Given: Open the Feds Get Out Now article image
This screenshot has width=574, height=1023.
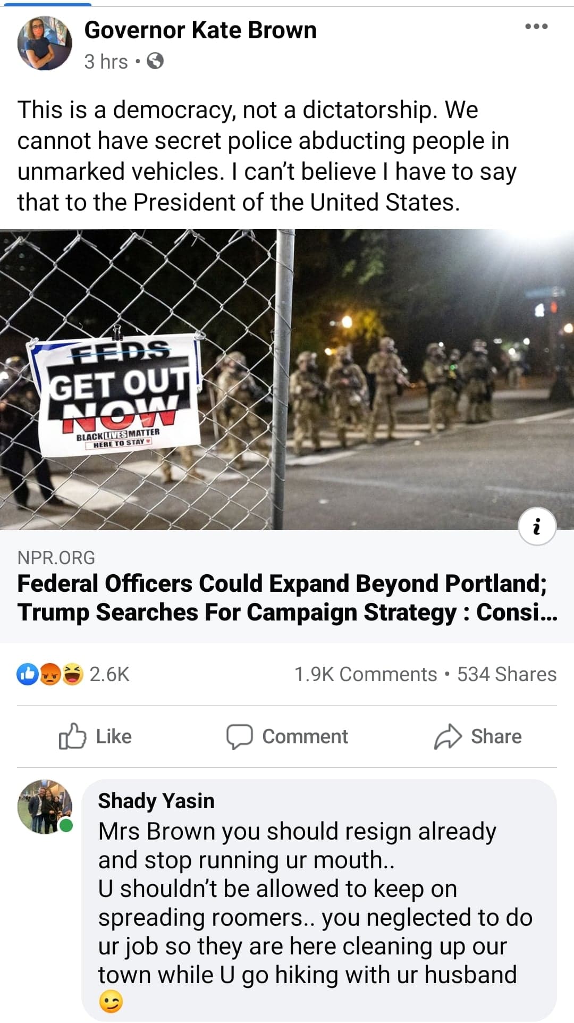Looking at the screenshot, I should (287, 380).
